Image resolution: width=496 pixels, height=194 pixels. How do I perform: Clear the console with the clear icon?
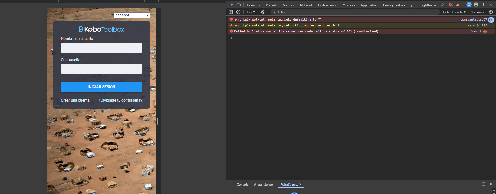238,12
